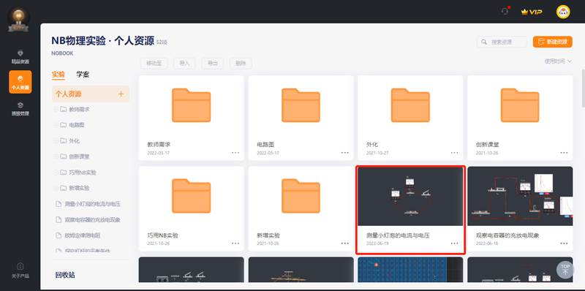Switch to the 实验 tab
The width and height of the screenshot is (585, 291).
58,75
